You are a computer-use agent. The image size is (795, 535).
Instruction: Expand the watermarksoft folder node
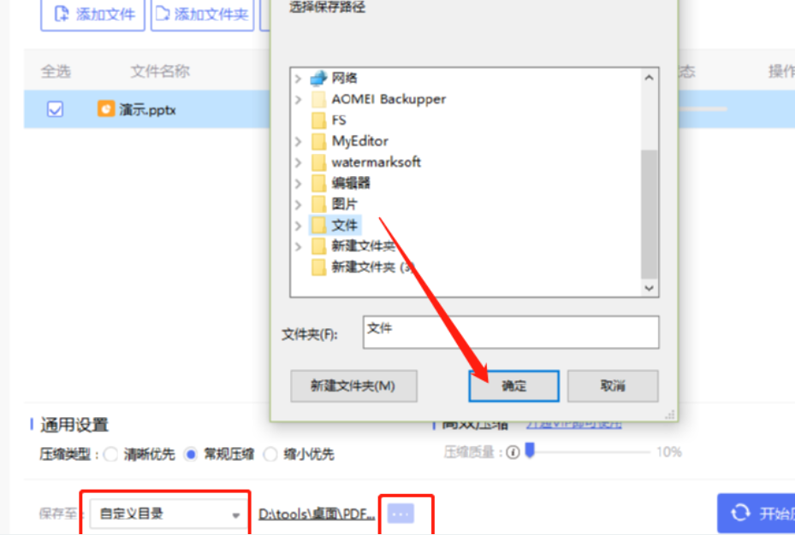click(298, 162)
